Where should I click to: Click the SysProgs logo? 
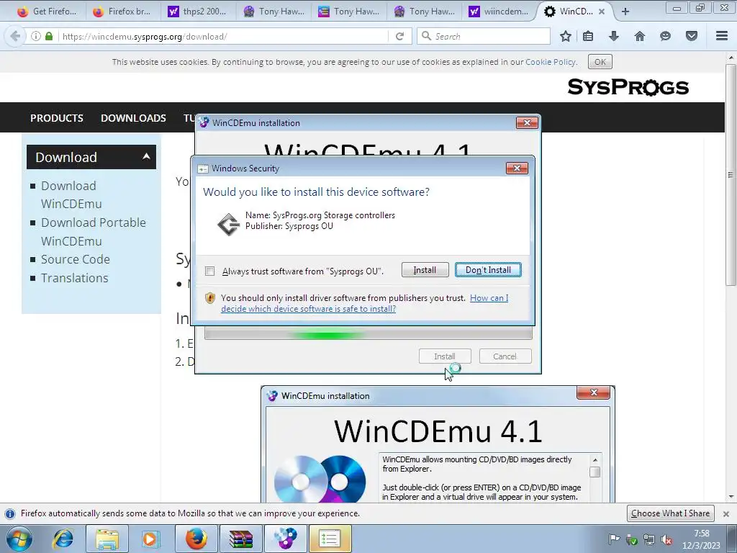click(x=628, y=87)
